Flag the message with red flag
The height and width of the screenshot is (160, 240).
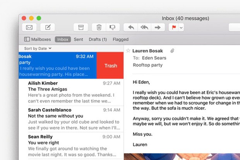coord(174,27)
